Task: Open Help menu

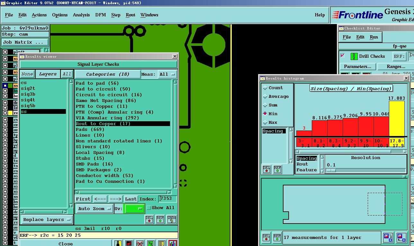Action: click(319, 15)
